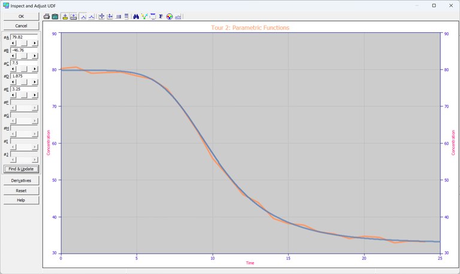Click the #A scrollbar thumb
The height and width of the screenshot is (274, 460).
(24, 43)
